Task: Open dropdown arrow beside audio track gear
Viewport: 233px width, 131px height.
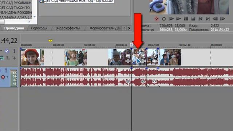Action: tap(7, 77)
